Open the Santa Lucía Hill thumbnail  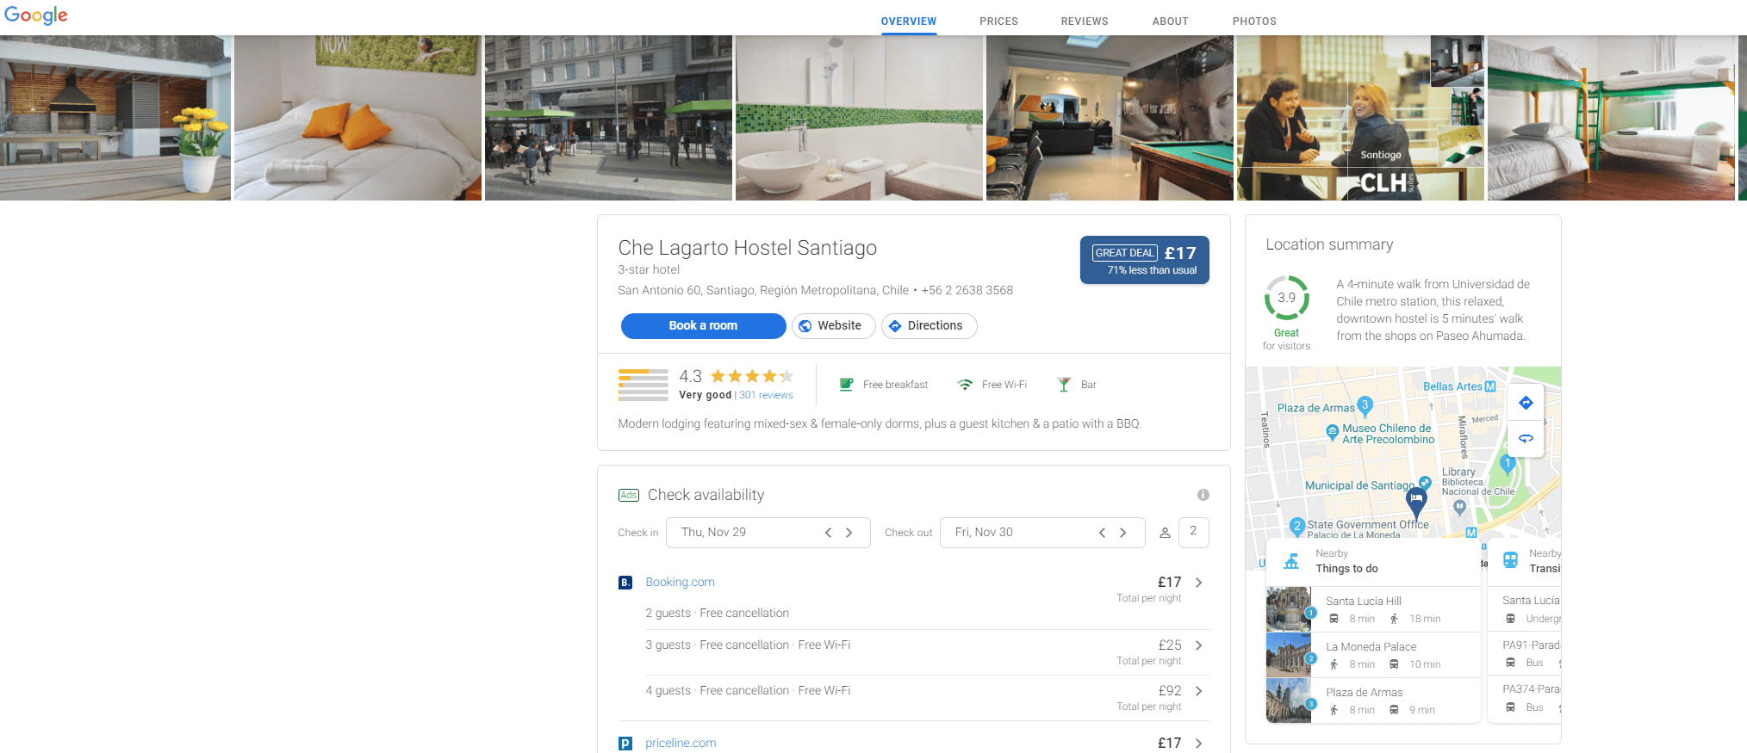coord(1289,609)
